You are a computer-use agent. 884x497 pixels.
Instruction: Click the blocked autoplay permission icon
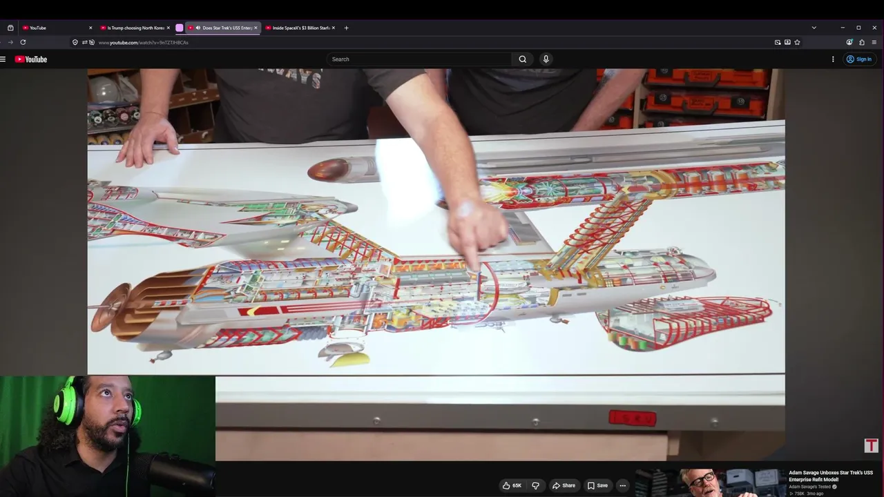click(x=92, y=42)
